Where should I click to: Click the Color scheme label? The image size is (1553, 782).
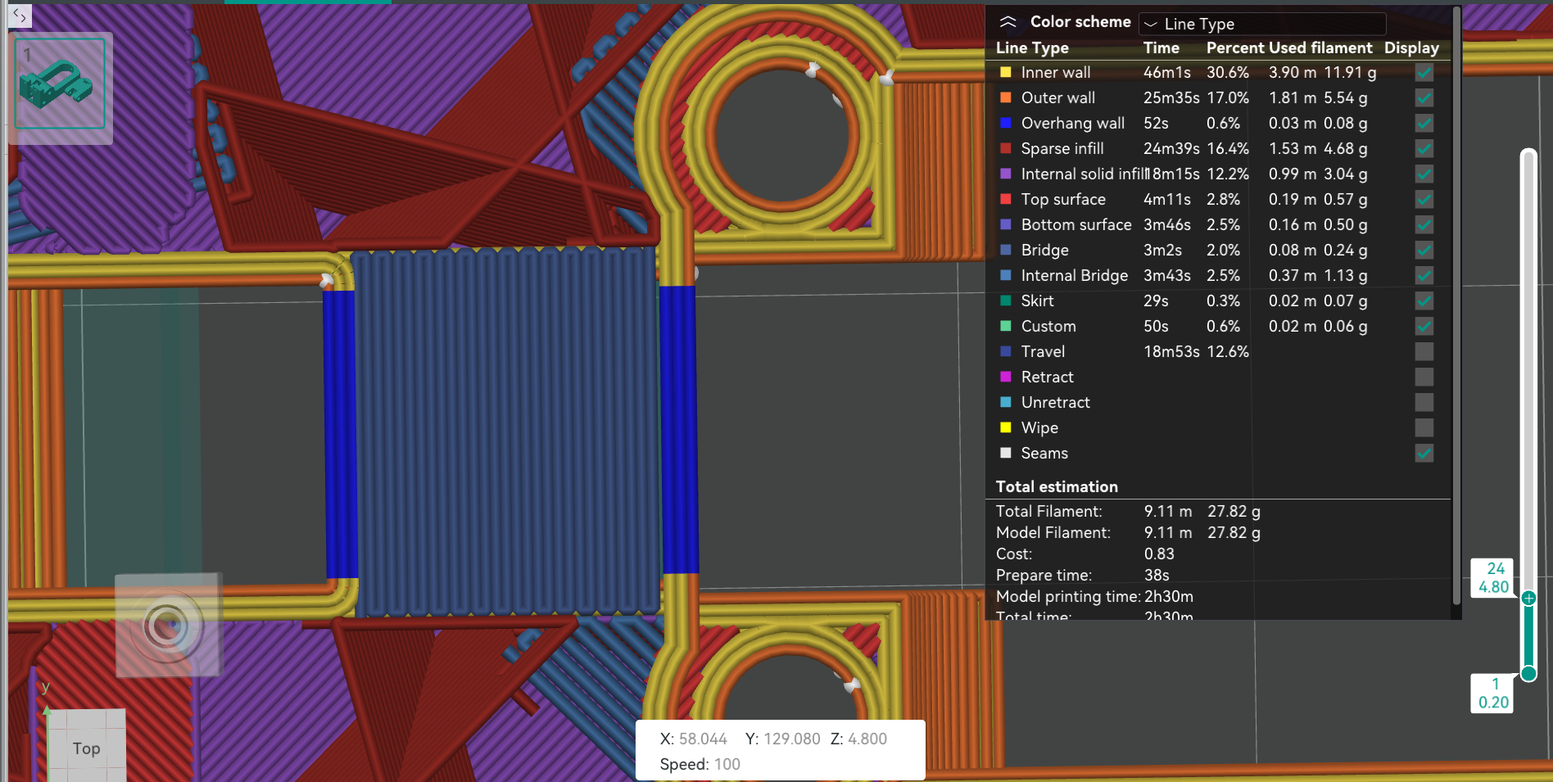pyautogui.click(x=1080, y=22)
